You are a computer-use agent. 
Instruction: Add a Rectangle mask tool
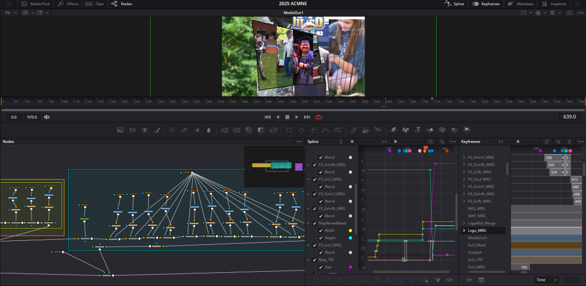point(289,130)
